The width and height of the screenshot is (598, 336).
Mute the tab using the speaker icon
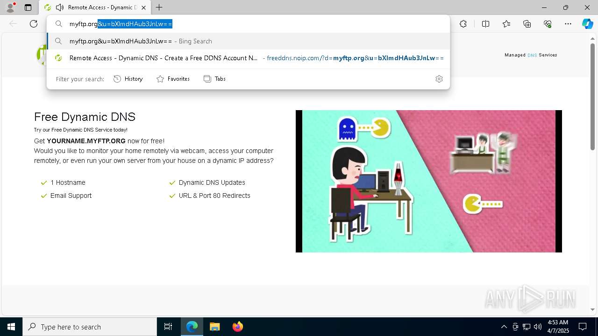[59, 7]
